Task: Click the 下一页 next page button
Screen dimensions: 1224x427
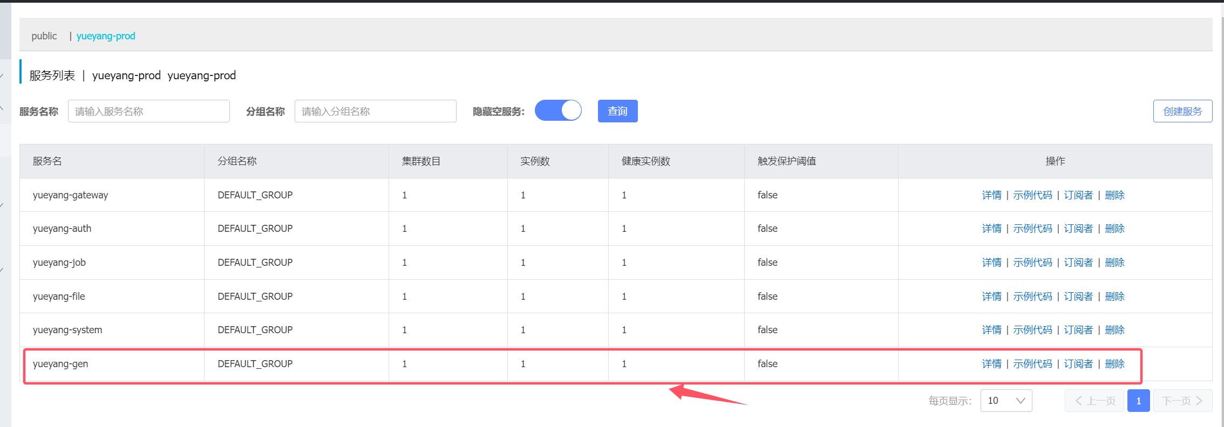Action: tap(1182, 401)
